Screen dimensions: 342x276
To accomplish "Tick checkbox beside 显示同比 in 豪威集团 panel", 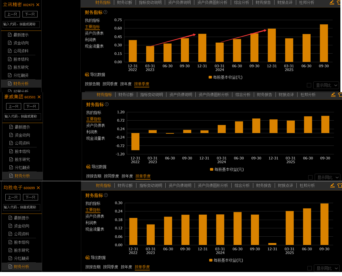I will click(310, 177).
